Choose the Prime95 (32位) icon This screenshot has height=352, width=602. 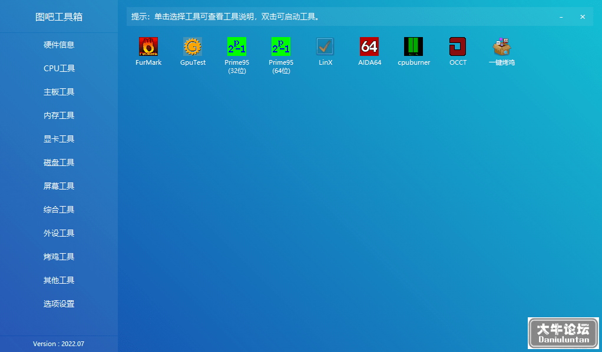(237, 47)
